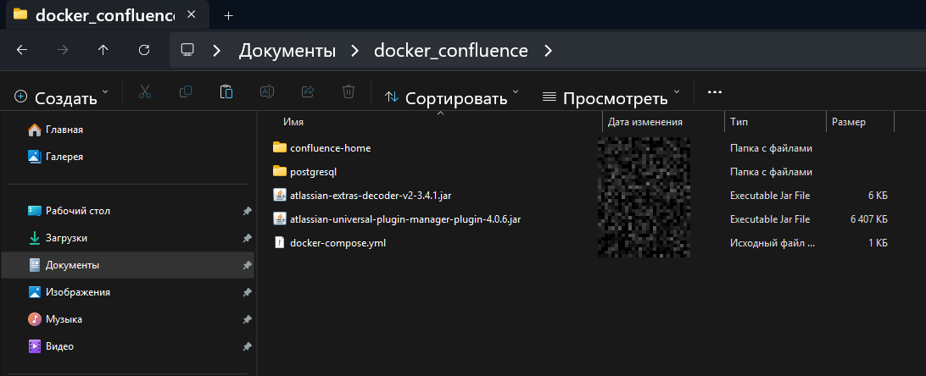Viewport: 926px width, 376px height.
Task: Click the Back navigation arrow
Action: click(22, 50)
